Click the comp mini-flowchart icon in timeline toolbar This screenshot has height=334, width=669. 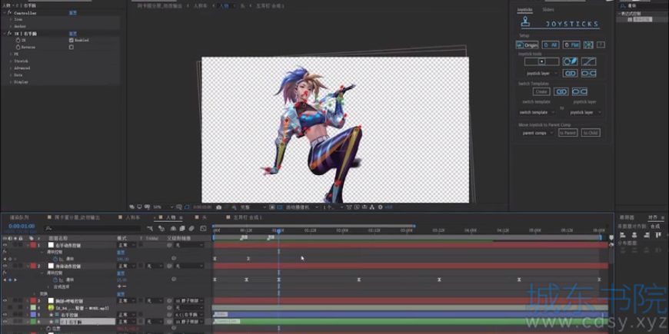point(150,229)
